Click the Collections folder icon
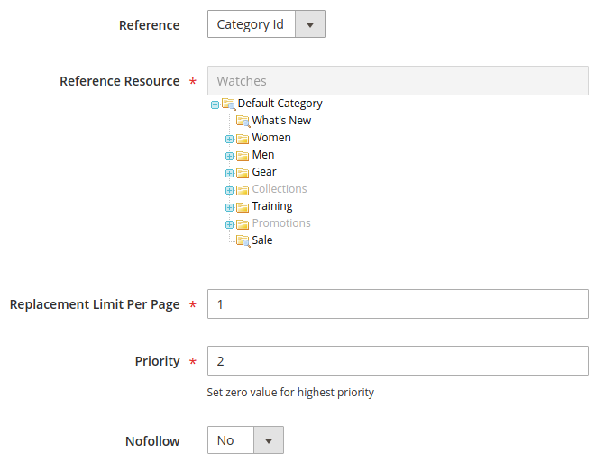The image size is (596, 462). coord(242,190)
